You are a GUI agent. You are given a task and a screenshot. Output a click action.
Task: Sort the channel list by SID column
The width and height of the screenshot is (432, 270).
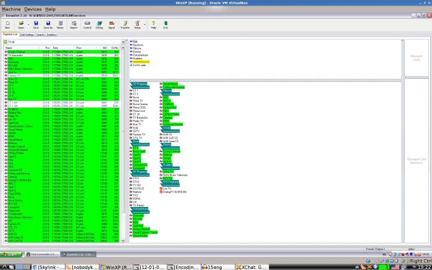tap(102, 48)
